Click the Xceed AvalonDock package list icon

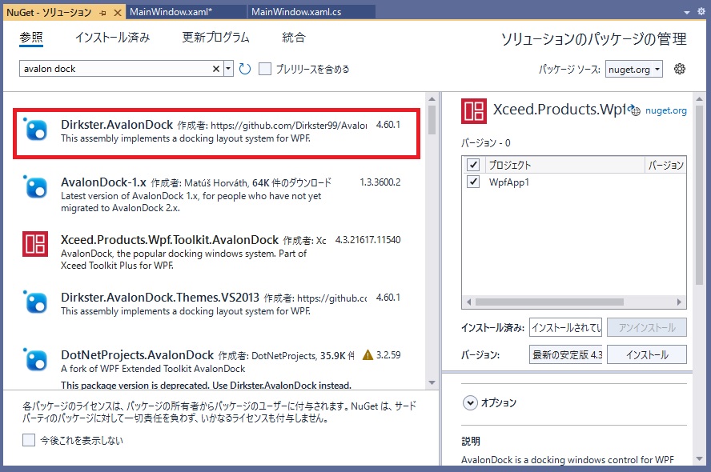(x=35, y=244)
